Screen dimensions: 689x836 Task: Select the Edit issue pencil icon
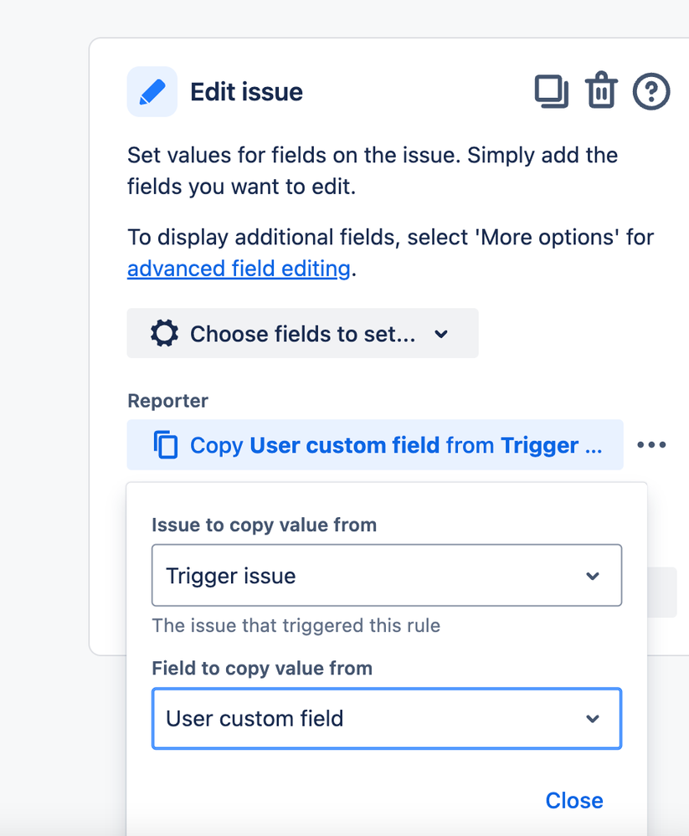(152, 91)
